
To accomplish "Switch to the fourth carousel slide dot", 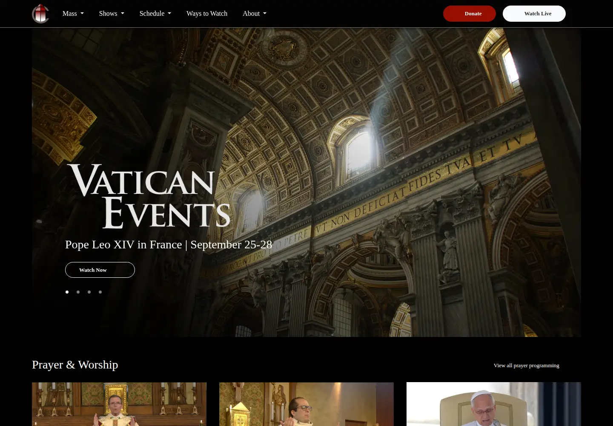I will coord(100,292).
